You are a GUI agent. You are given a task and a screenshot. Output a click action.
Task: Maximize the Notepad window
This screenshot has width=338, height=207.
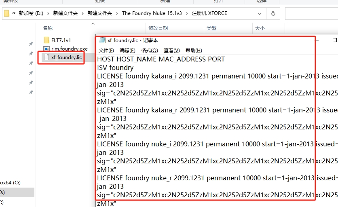pos(334,40)
